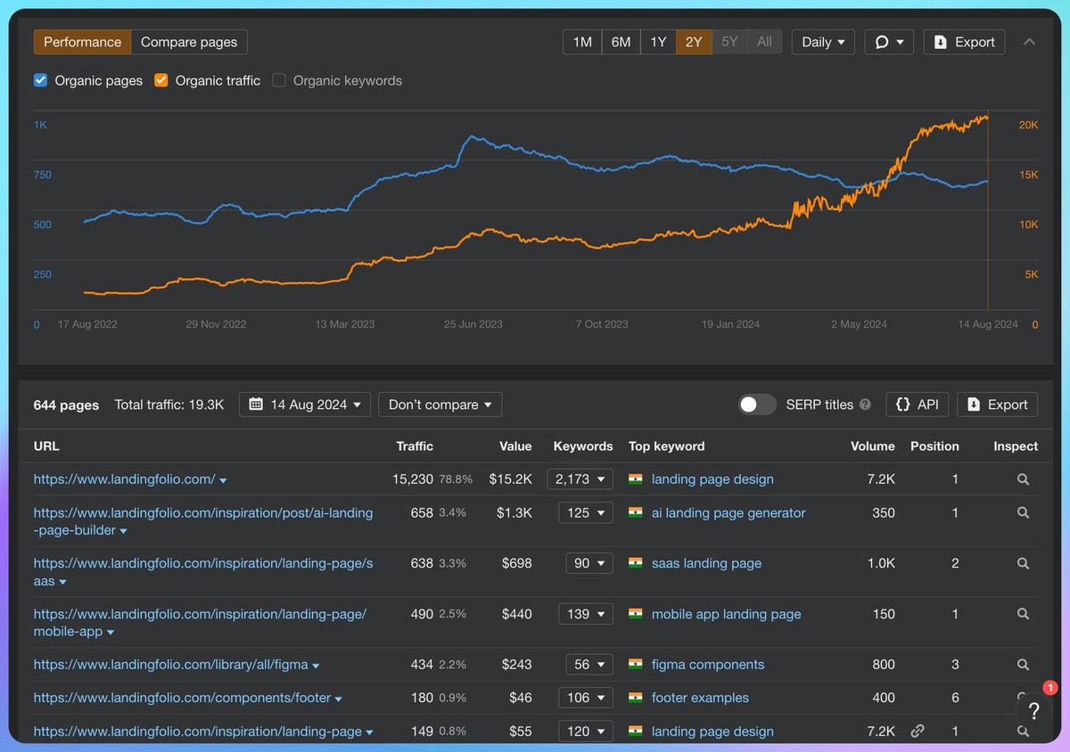Open the Don't compare dropdown
The image size is (1070, 752).
click(440, 405)
